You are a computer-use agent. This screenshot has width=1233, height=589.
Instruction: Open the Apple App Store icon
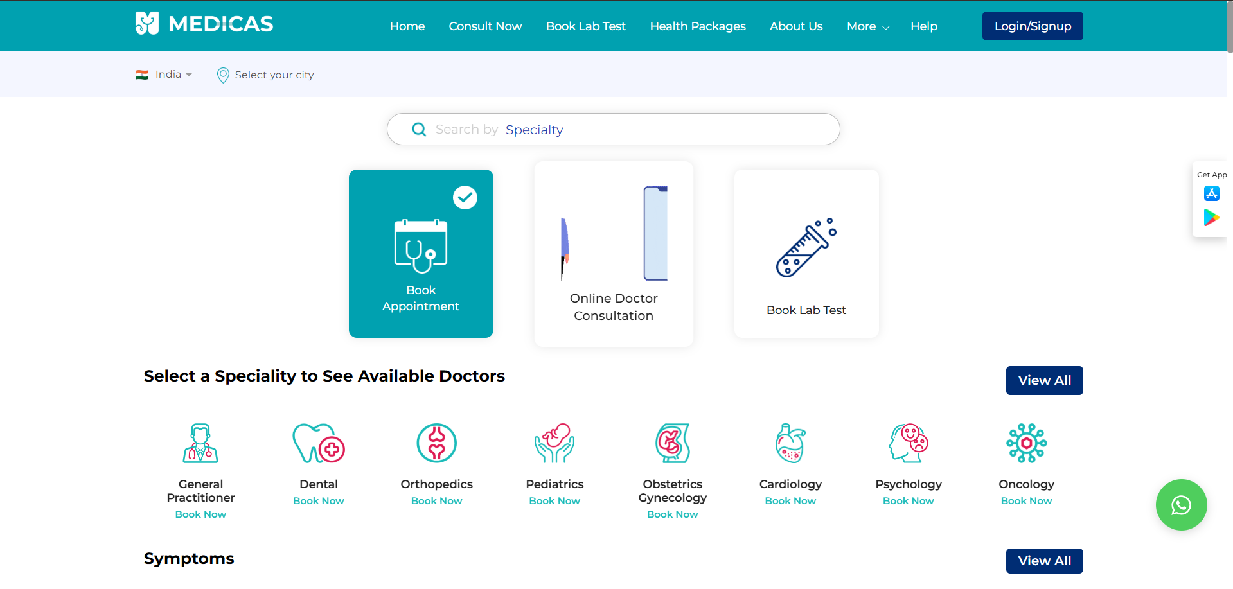pyautogui.click(x=1211, y=193)
